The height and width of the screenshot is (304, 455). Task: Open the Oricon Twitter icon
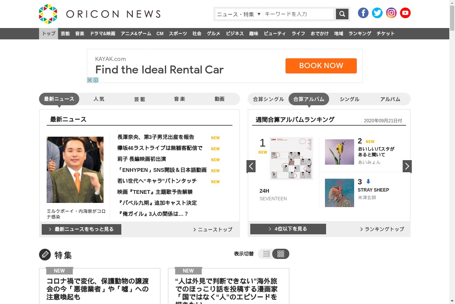pyautogui.click(x=377, y=13)
